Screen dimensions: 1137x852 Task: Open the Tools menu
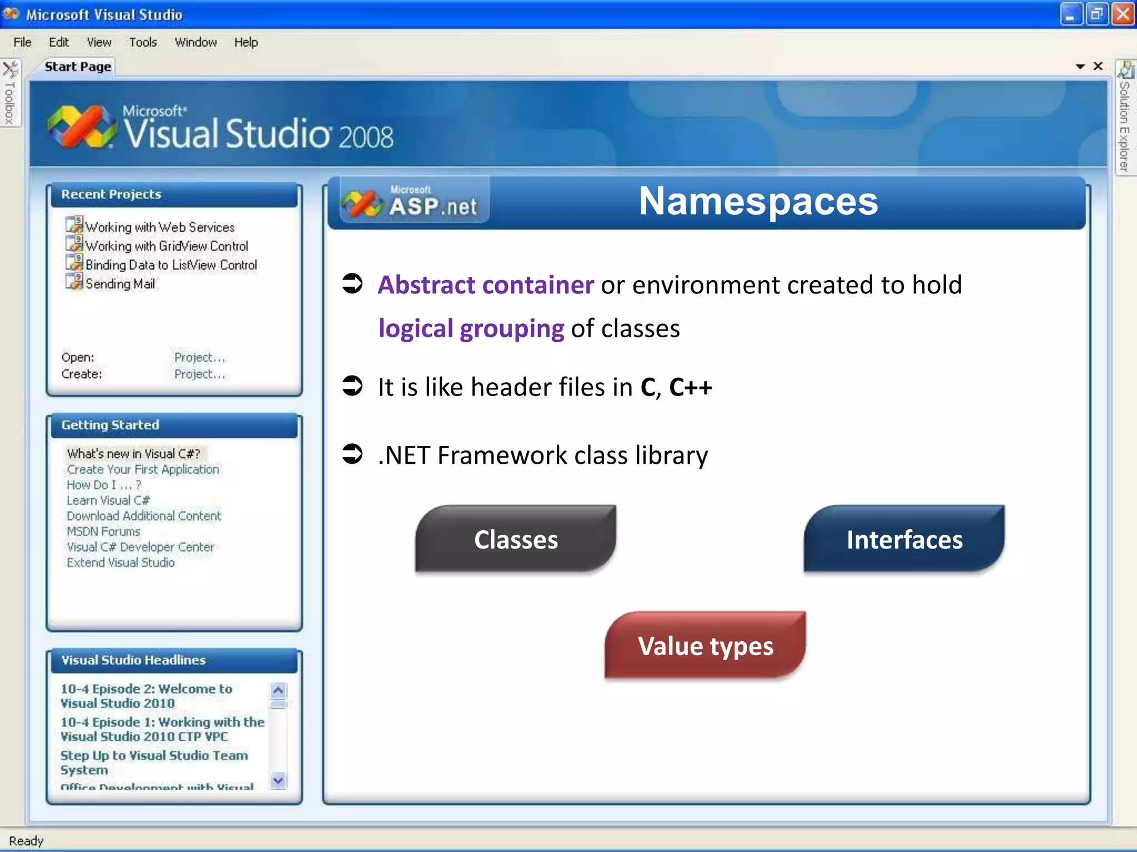click(x=143, y=43)
